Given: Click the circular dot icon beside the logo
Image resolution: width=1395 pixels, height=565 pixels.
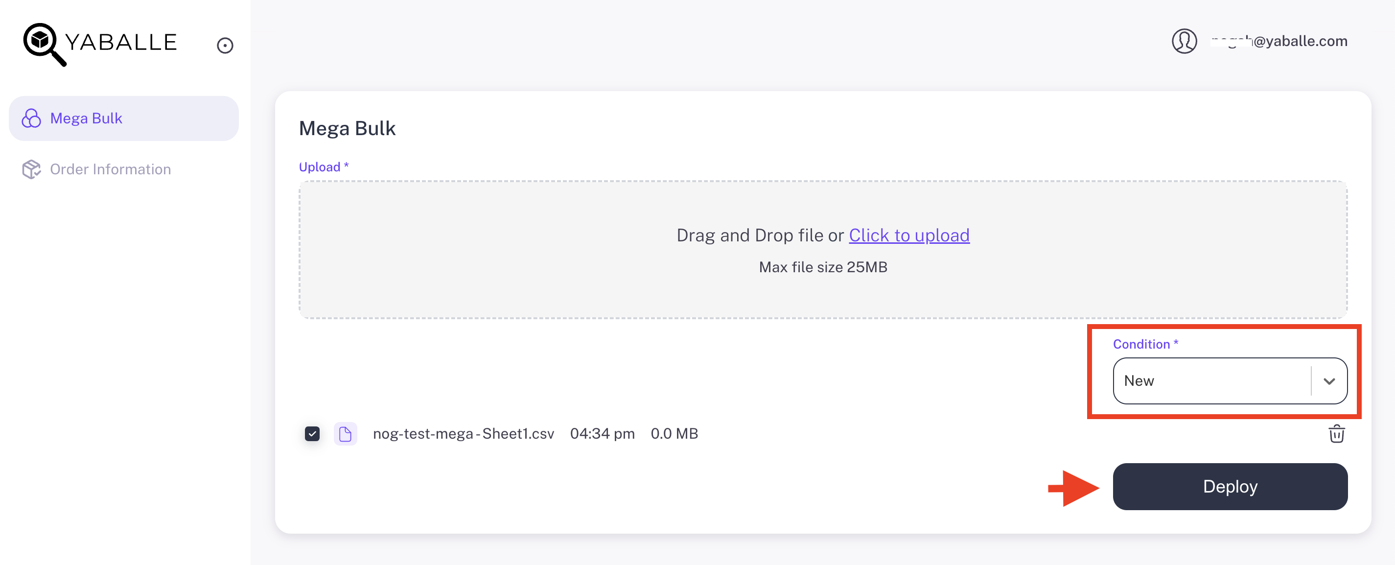Looking at the screenshot, I should click(x=225, y=46).
